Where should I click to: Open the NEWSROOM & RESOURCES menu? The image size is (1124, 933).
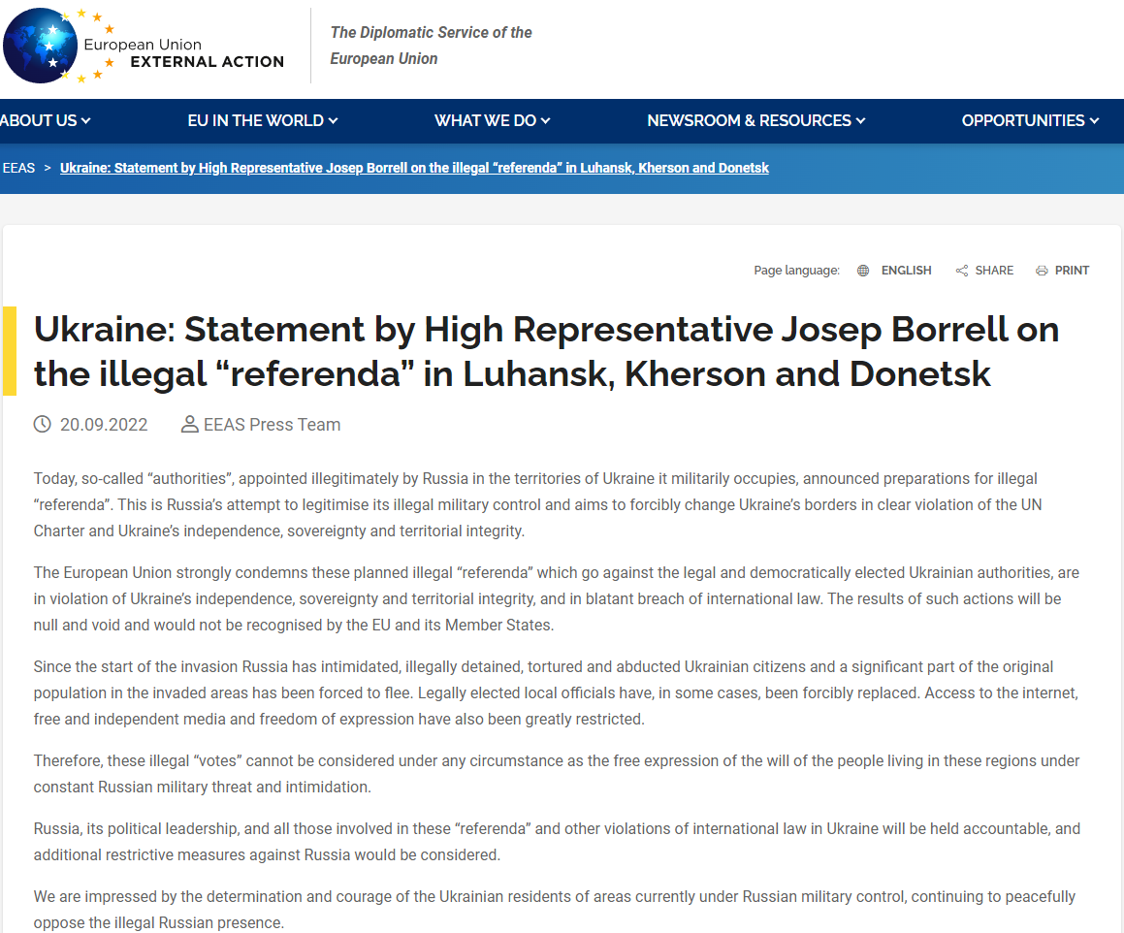coord(748,121)
